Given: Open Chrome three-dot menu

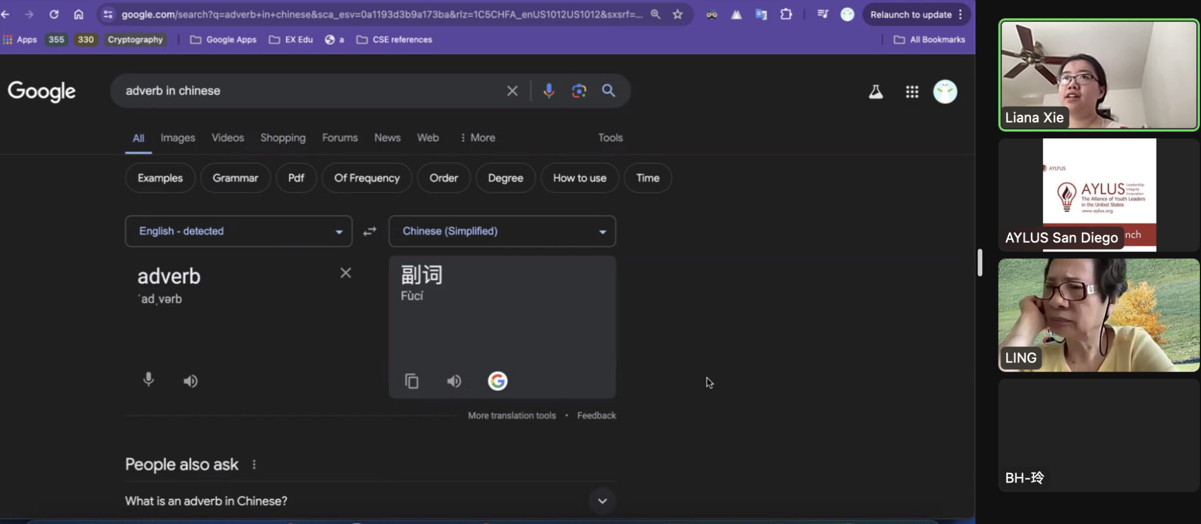Looking at the screenshot, I should 961,14.
